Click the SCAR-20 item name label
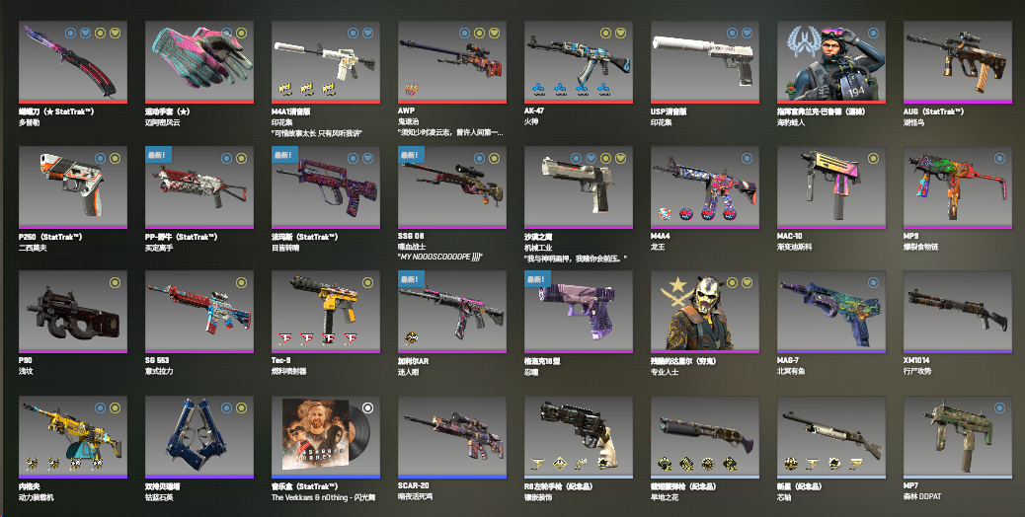This screenshot has width=1025, height=517. (415, 485)
